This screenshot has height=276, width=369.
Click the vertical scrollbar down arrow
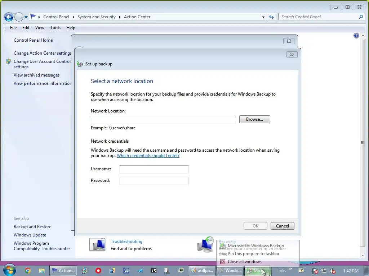point(363,256)
